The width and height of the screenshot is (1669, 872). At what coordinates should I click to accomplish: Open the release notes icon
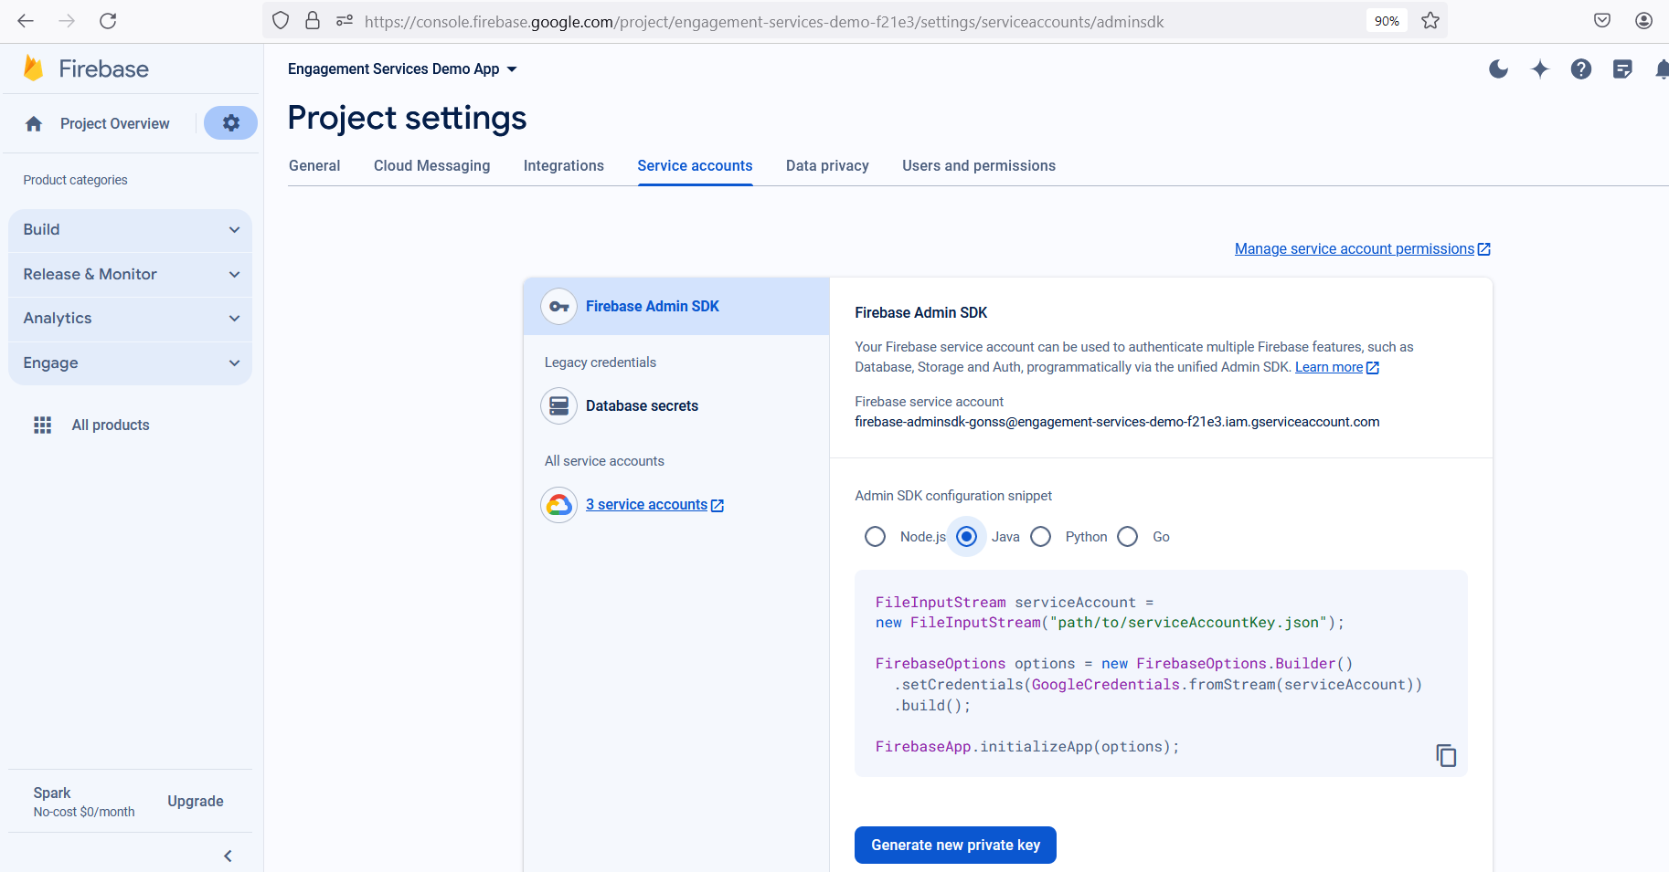click(x=1622, y=69)
